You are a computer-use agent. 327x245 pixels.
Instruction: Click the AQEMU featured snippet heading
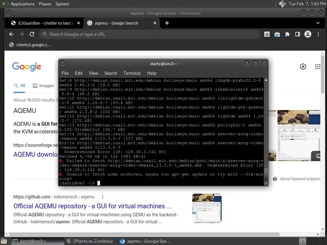tap(25, 111)
